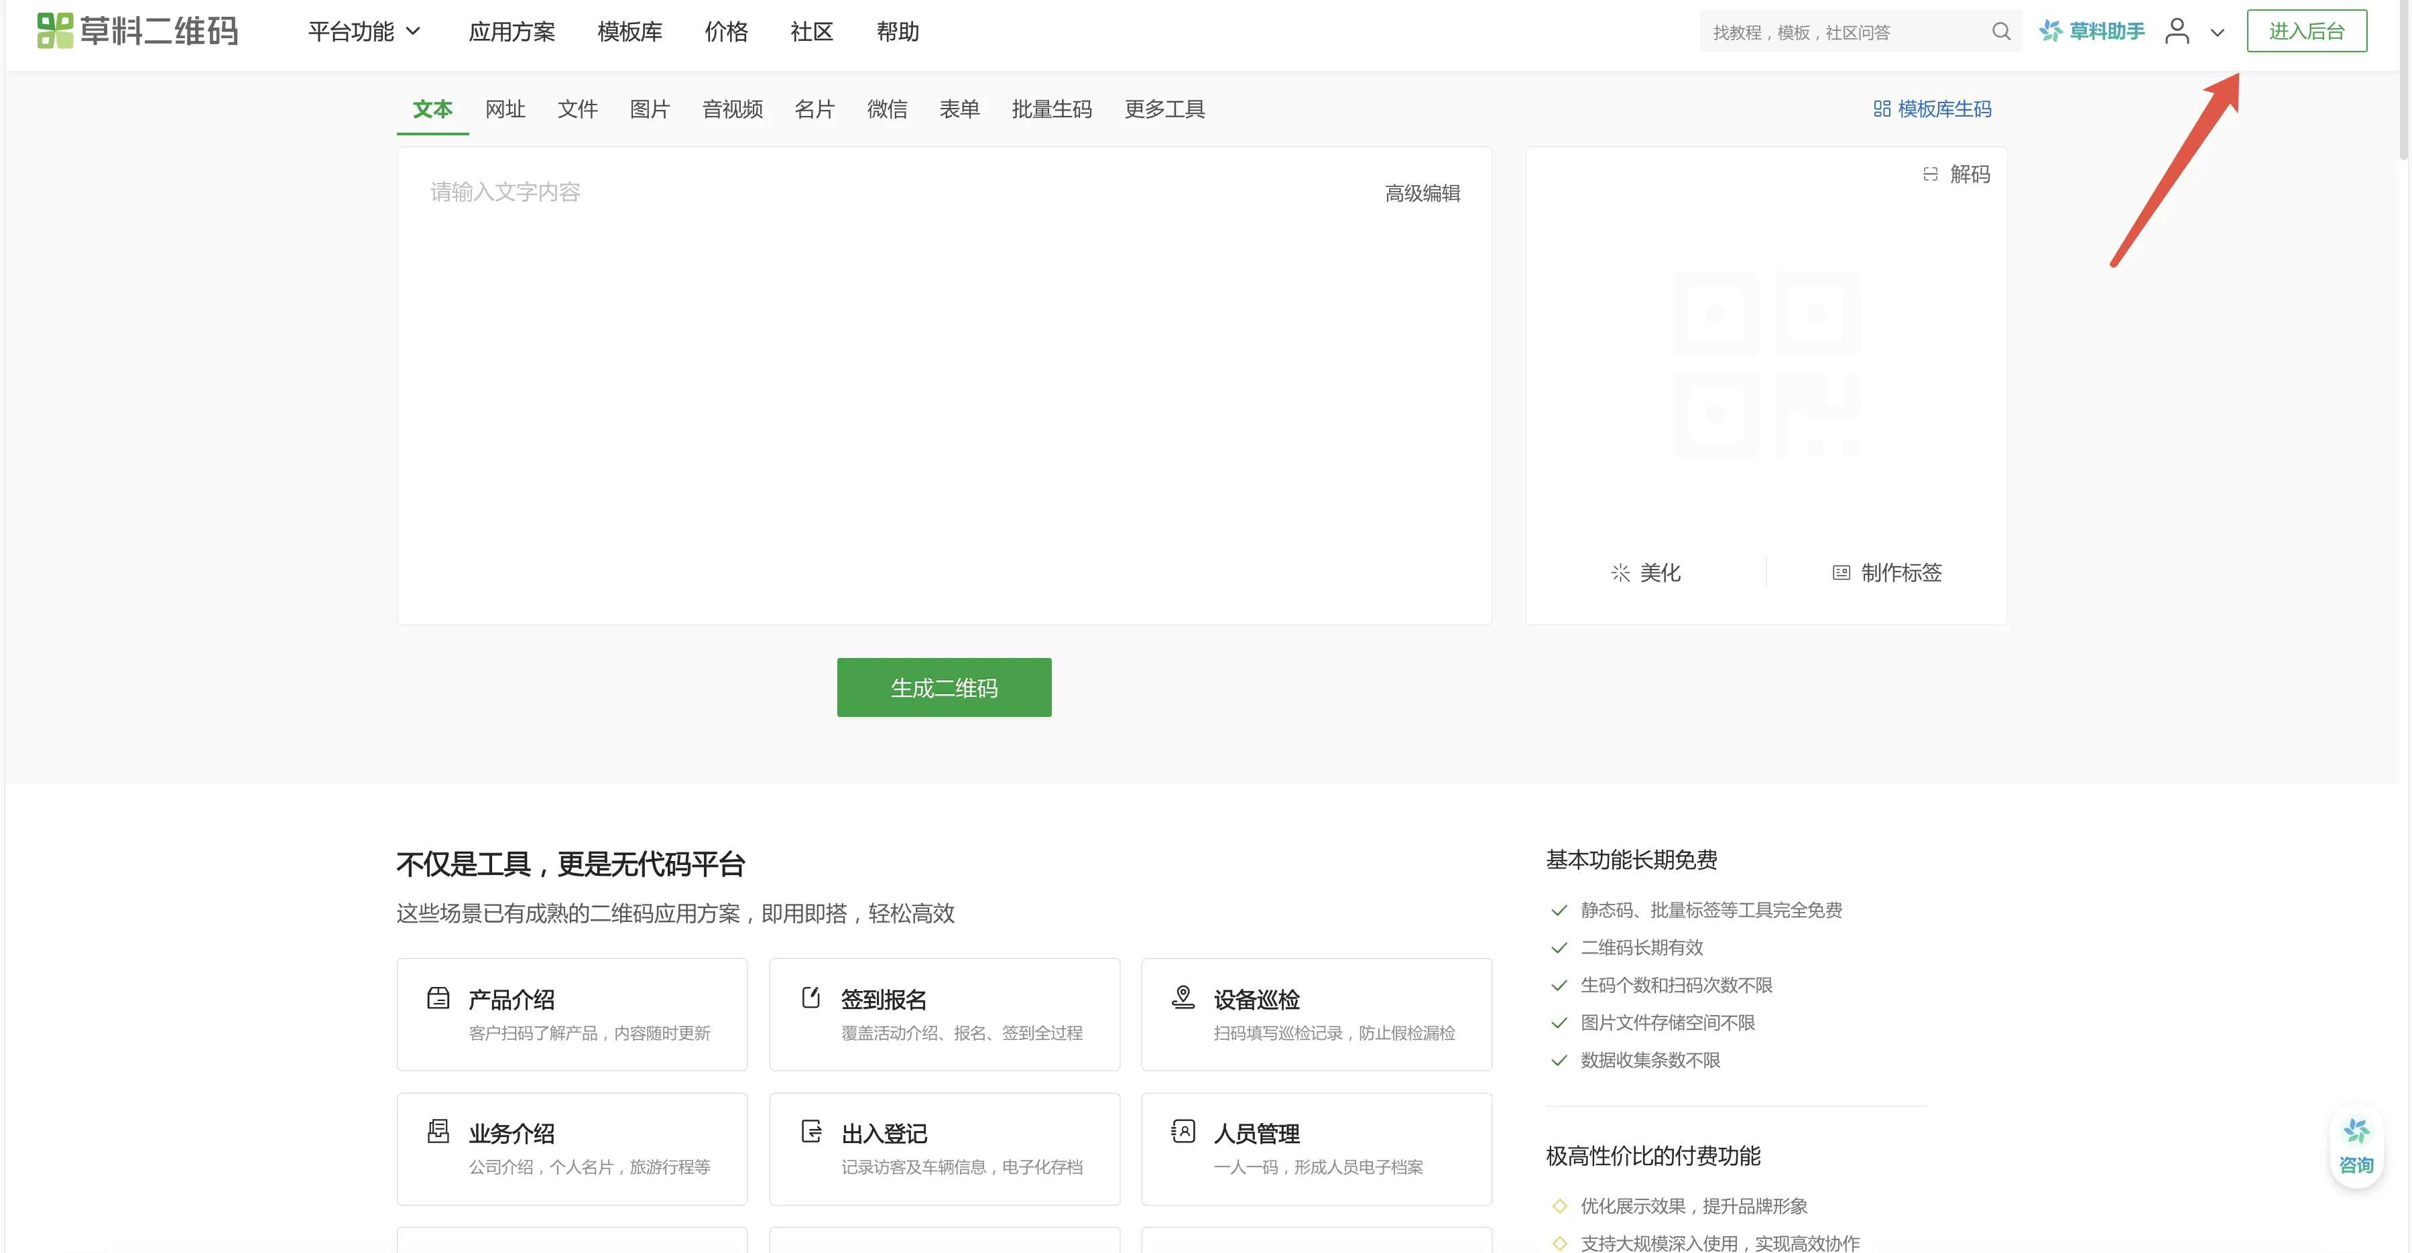2412x1253 pixels.
Task: Click the 制作标签 button text
Action: point(1902,573)
